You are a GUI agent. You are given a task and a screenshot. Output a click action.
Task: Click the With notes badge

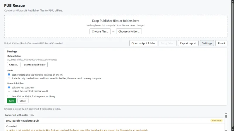(216, 121)
